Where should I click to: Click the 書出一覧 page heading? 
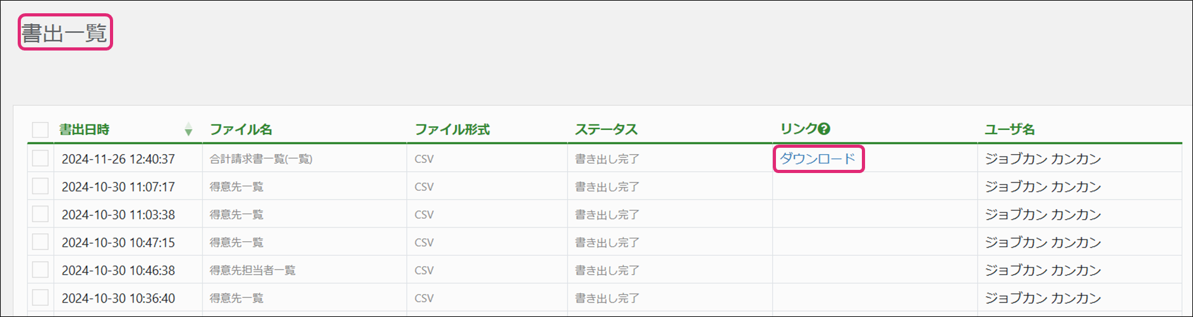point(64,33)
